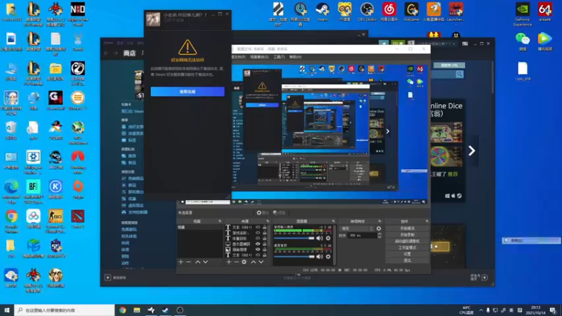Mute the second mixer channel speaker

pos(320,256)
